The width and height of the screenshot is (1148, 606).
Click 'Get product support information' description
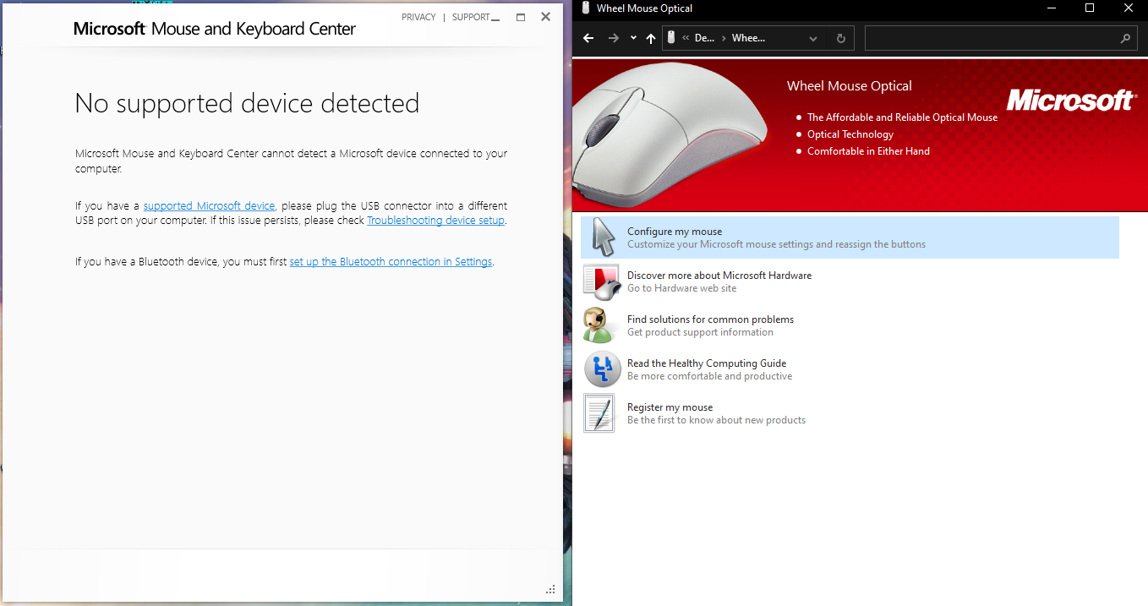point(700,332)
